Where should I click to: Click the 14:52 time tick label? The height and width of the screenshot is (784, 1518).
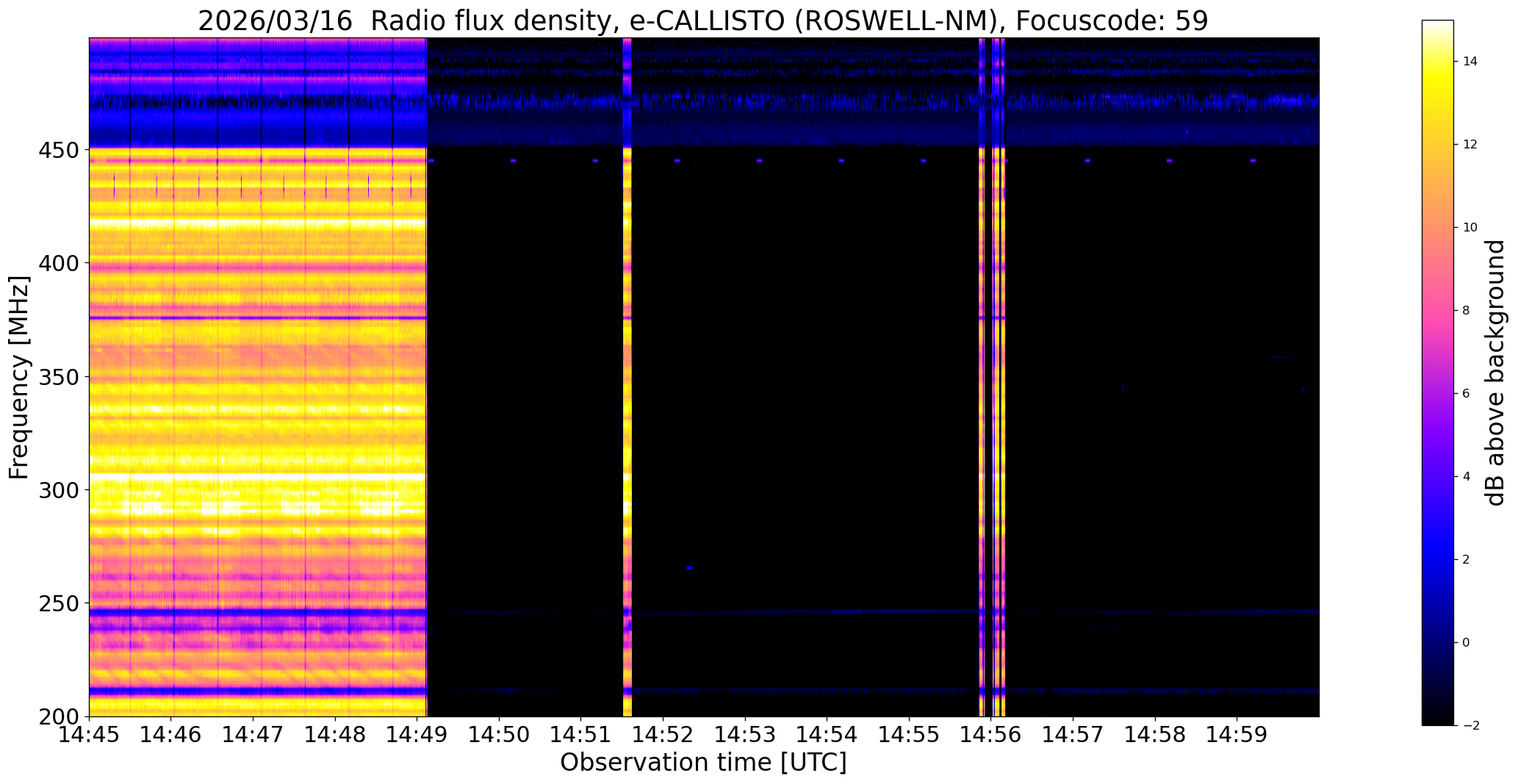tap(663, 736)
